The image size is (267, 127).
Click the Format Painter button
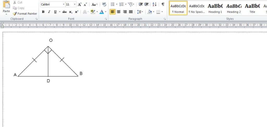pos(25,14)
